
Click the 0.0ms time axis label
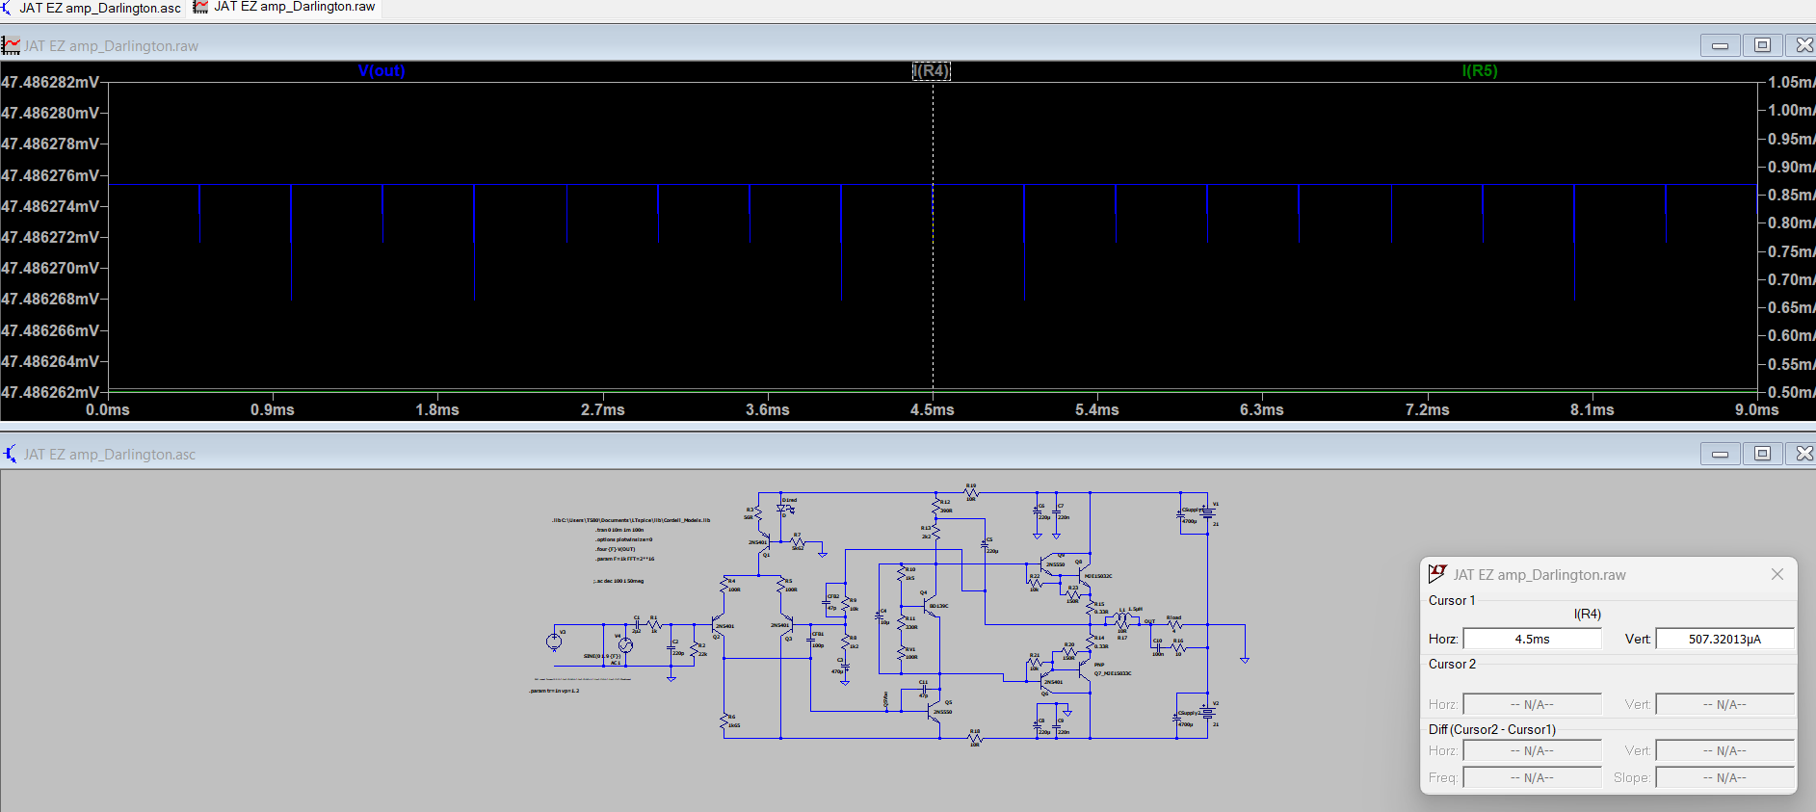pos(108,409)
